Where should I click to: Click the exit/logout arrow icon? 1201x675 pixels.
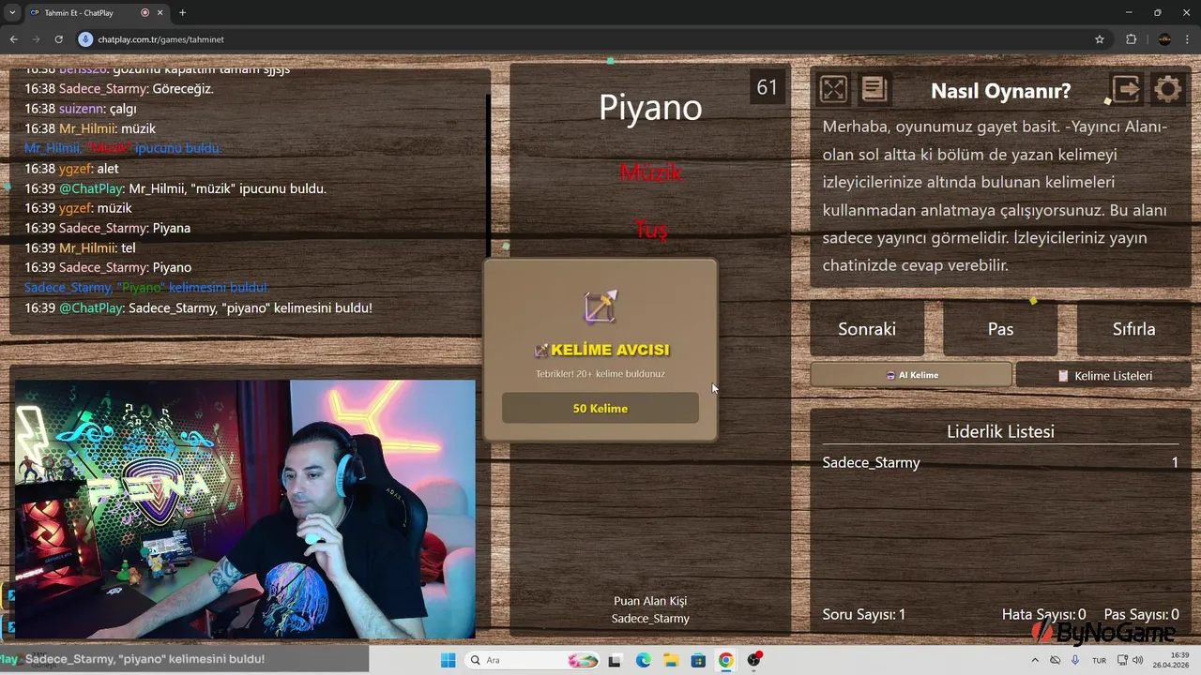(1126, 89)
